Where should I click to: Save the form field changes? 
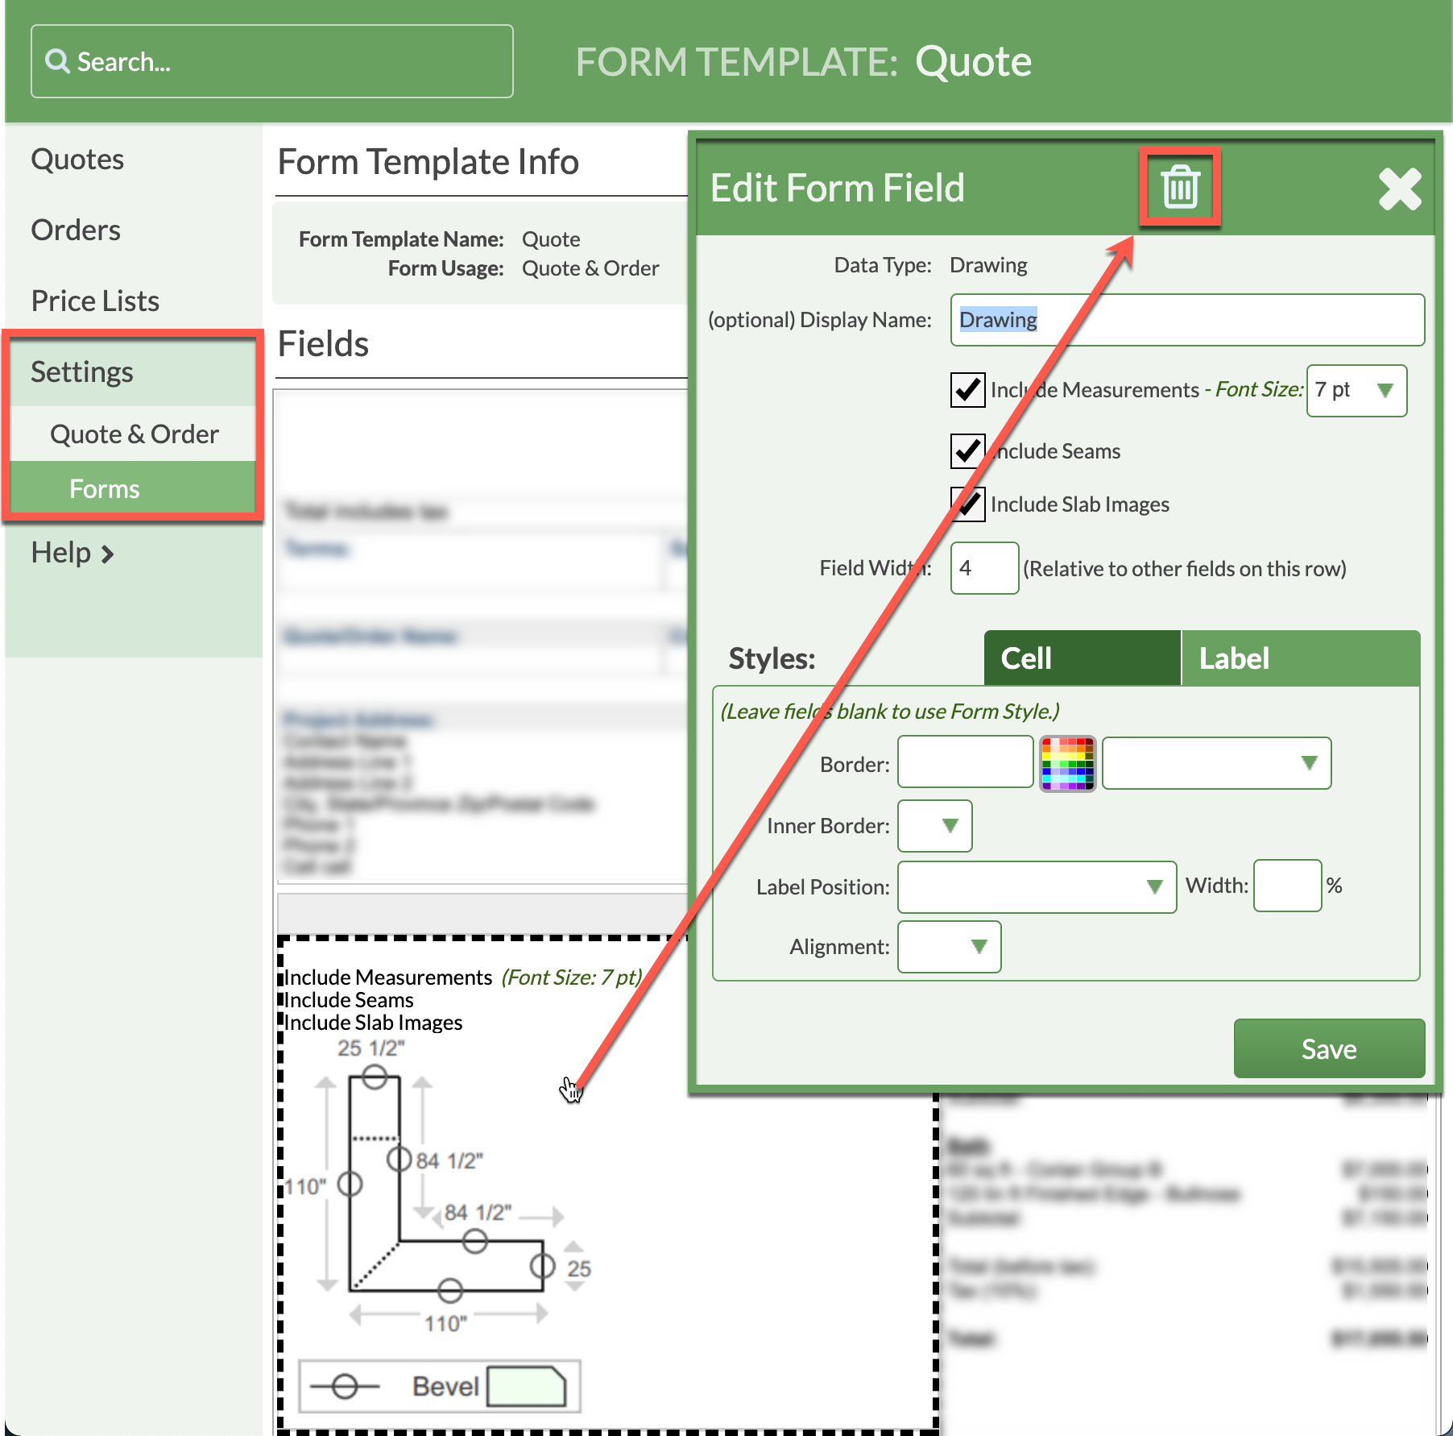[x=1327, y=1048]
